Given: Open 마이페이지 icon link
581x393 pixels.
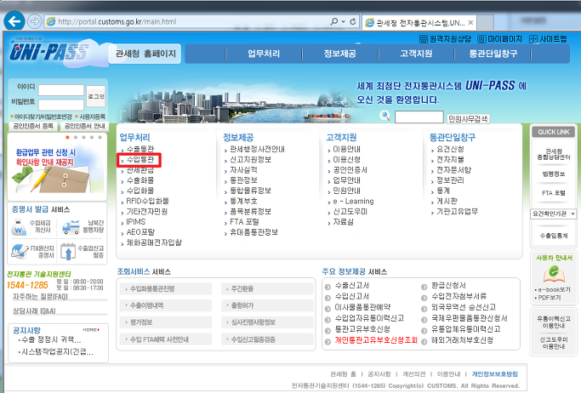Looking at the screenshot, I should [x=499, y=39].
